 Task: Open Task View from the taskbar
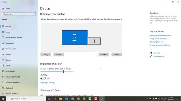[x=55, y=98]
